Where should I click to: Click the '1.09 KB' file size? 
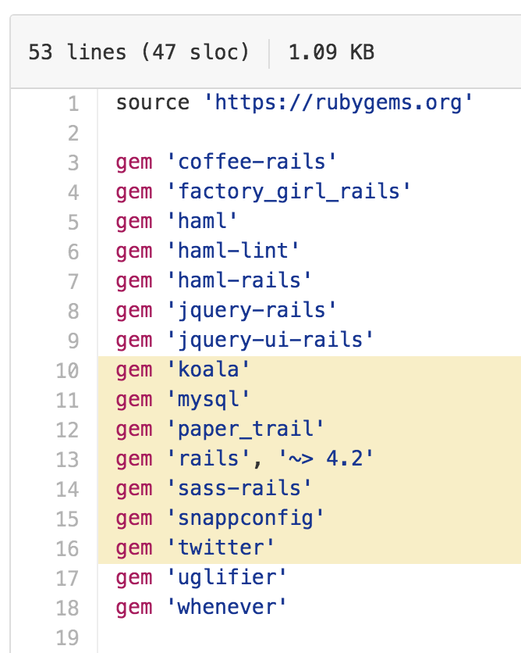click(331, 52)
